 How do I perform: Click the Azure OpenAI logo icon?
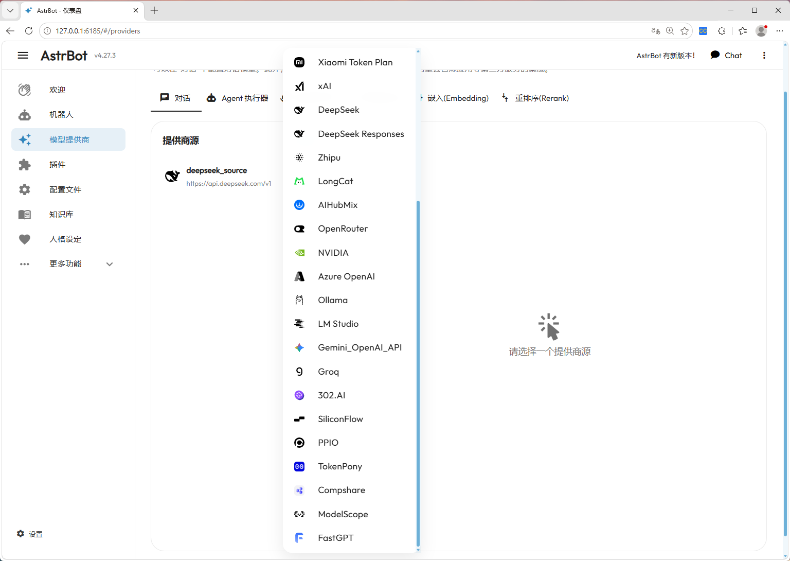click(x=299, y=276)
